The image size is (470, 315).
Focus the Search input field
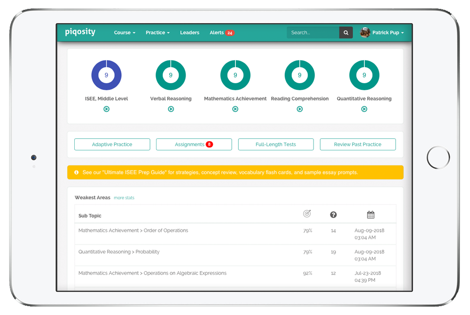[x=313, y=33]
